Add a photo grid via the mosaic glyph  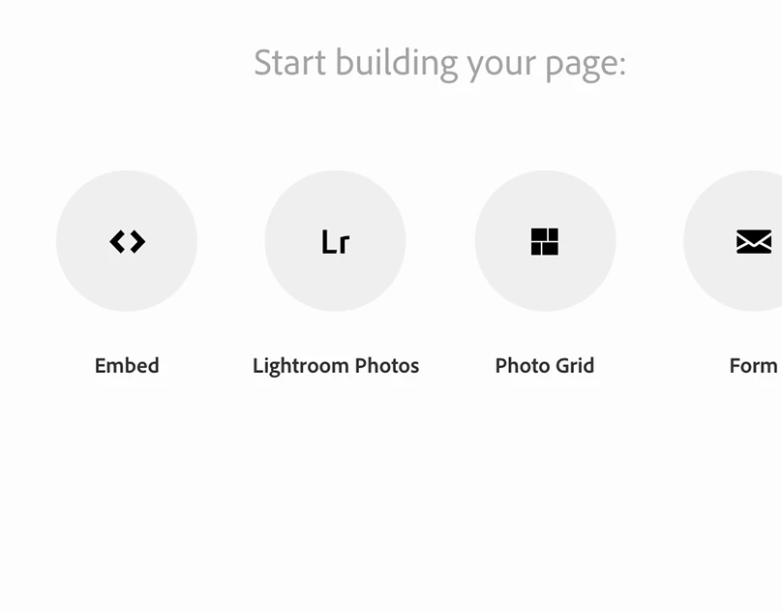click(545, 241)
